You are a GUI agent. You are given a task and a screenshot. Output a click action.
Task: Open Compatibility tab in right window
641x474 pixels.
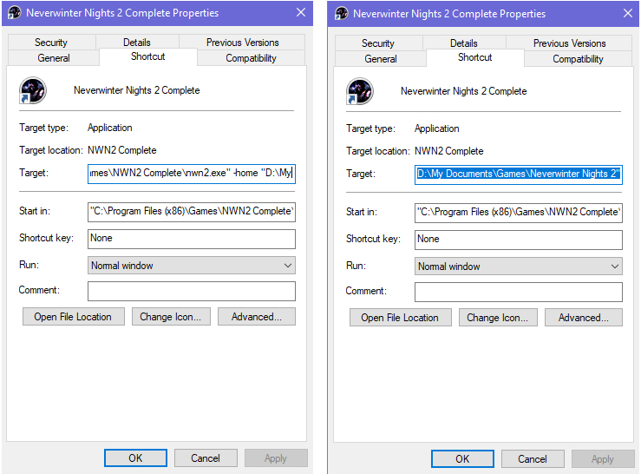tap(578, 58)
